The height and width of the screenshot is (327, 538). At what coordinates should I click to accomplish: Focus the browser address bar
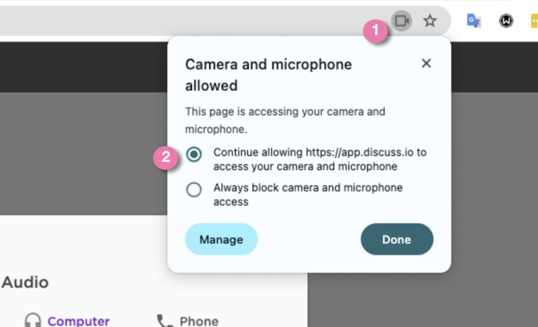(x=192, y=21)
